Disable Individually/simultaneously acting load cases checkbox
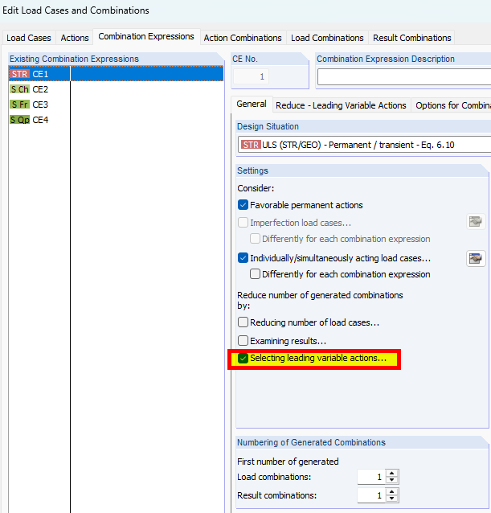 243,258
